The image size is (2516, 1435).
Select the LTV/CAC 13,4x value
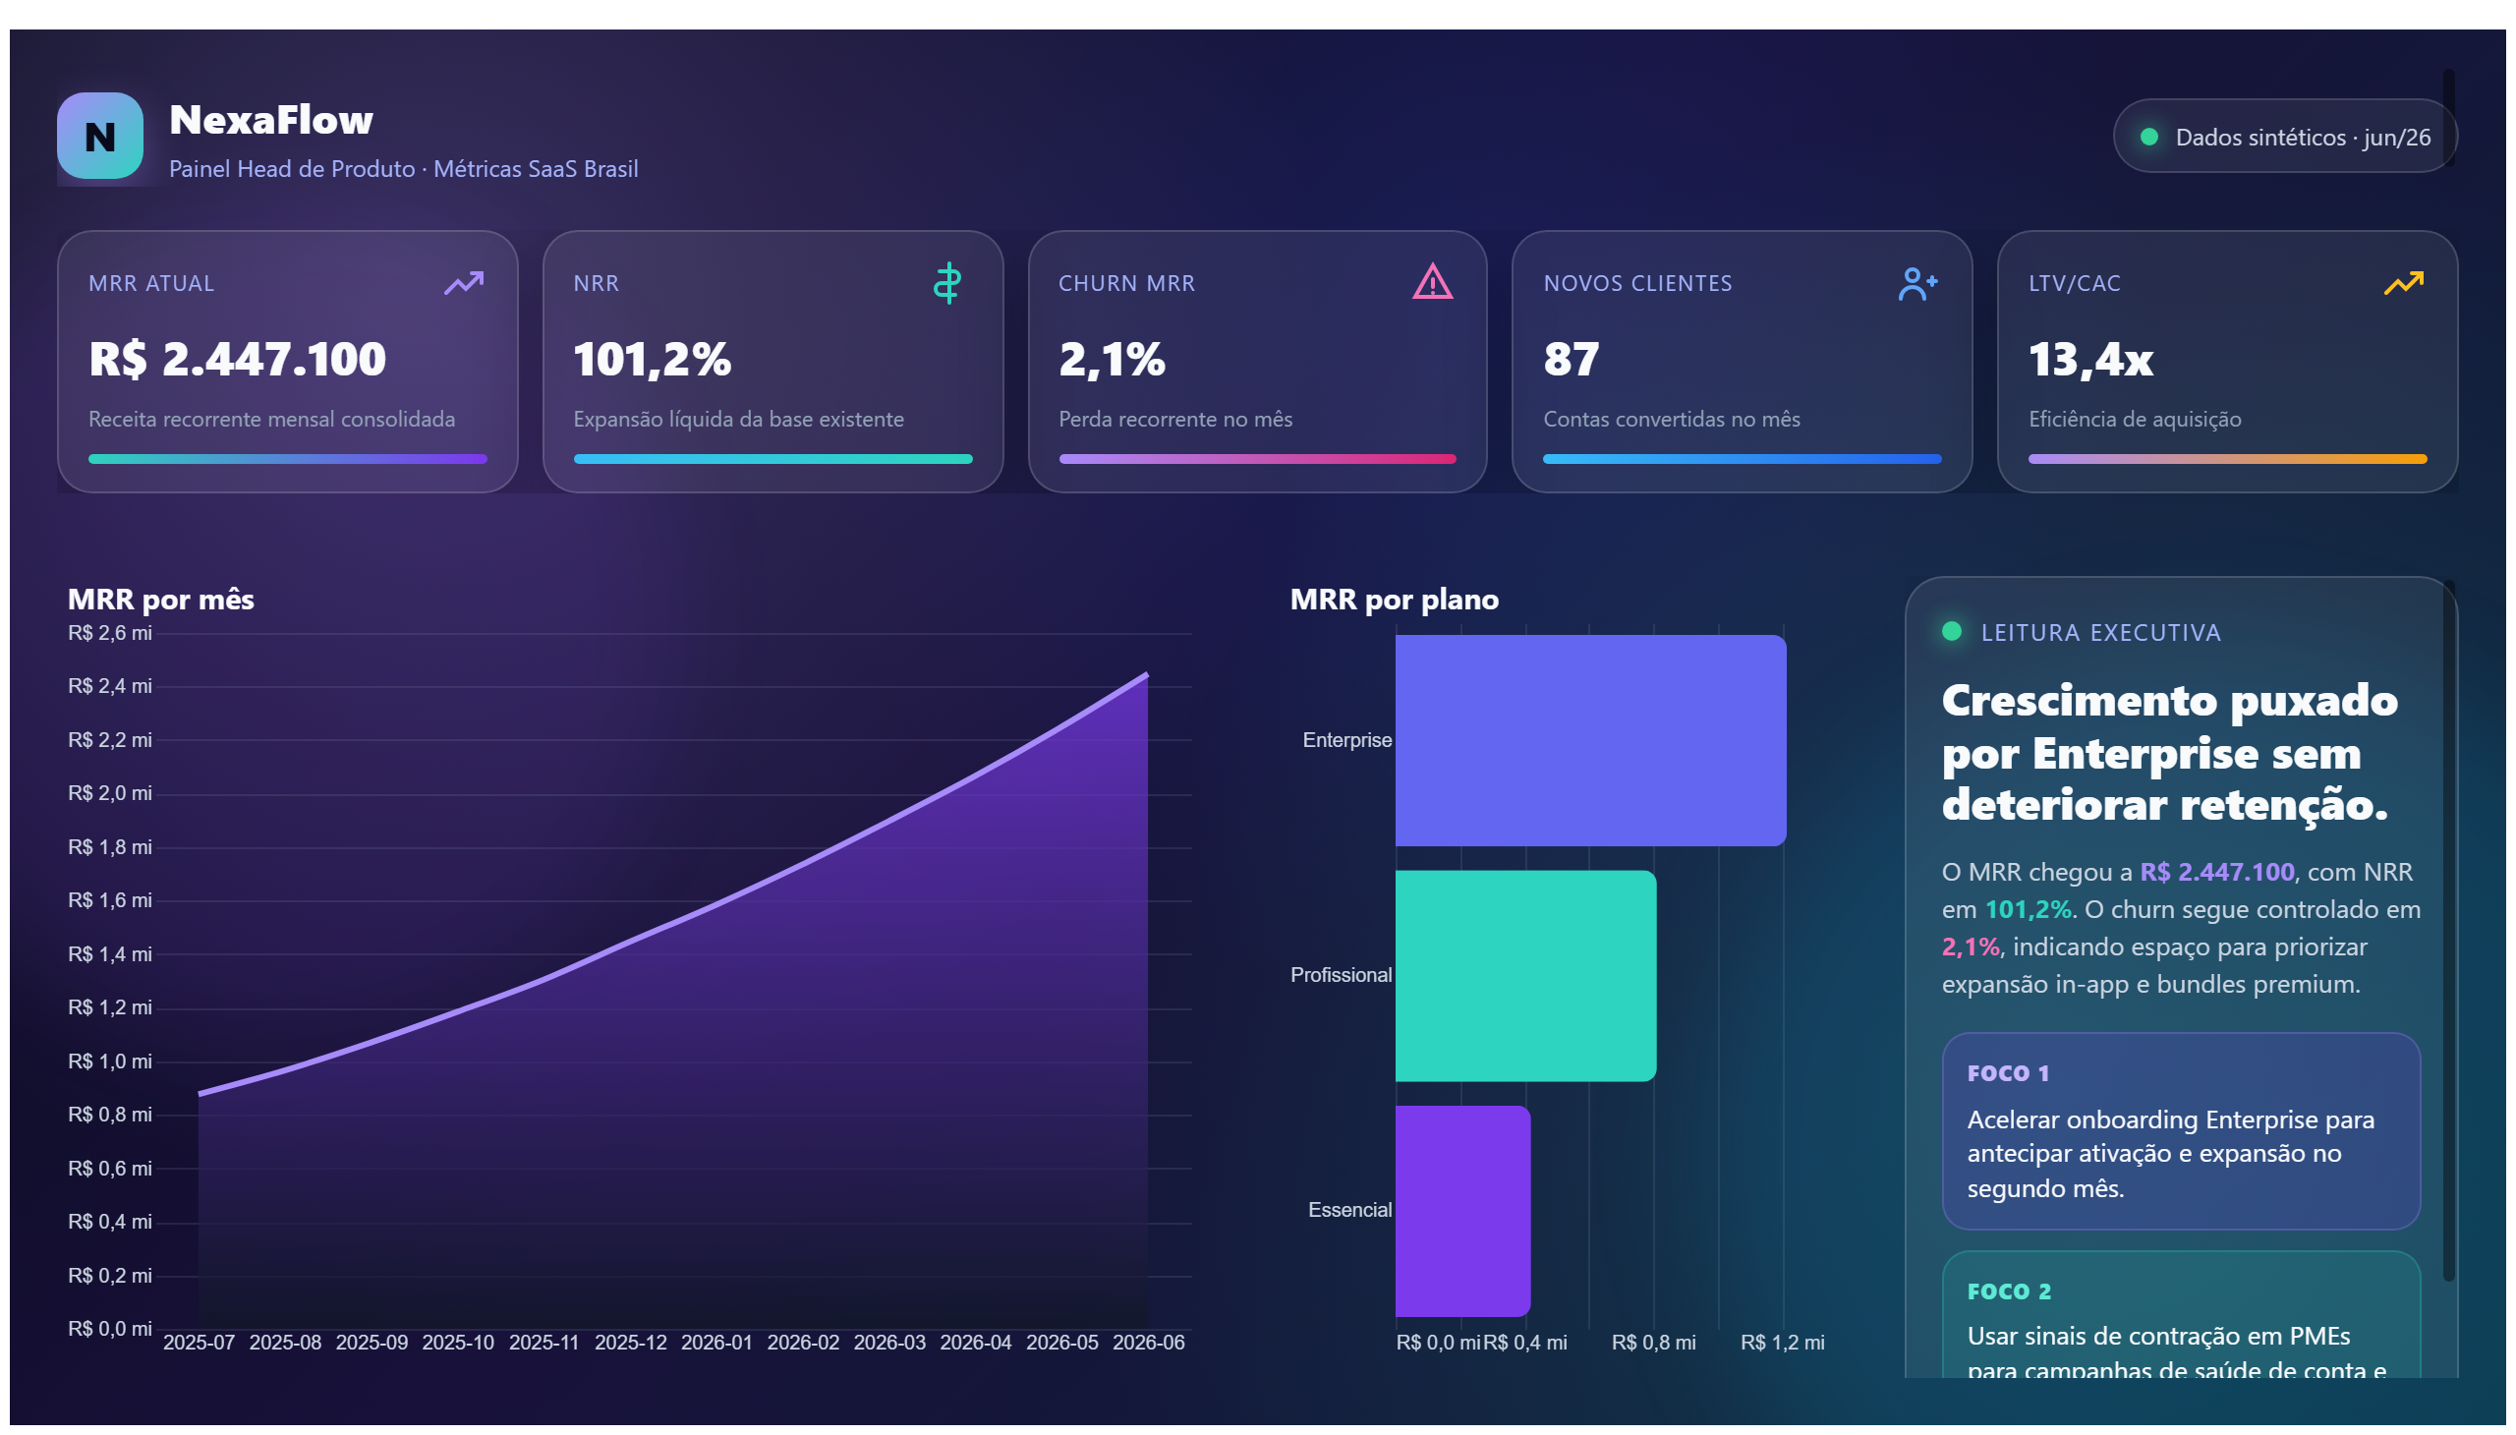click(x=2090, y=359)
